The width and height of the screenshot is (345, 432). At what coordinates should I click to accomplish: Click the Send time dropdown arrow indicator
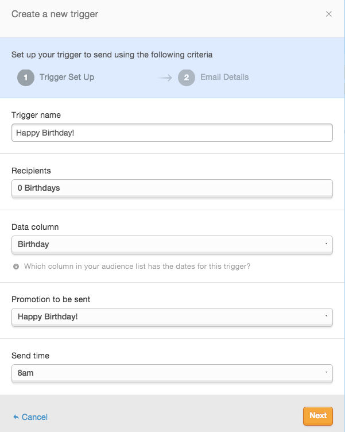click(326, 372)
